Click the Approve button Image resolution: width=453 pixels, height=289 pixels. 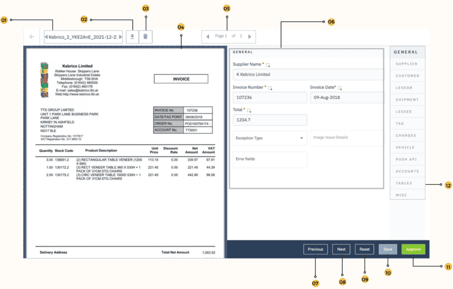click(413, 249)
